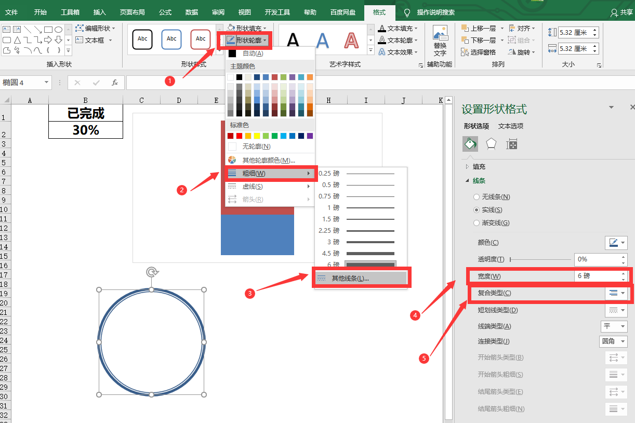
Task: Open the 粗细 weight submenu
Action: pos(270,173)
